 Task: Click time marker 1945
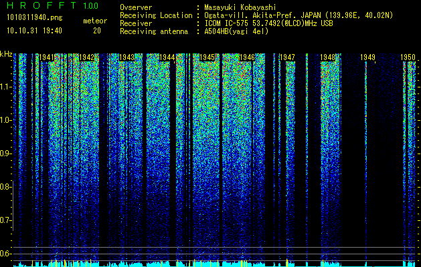click(207, 57)
